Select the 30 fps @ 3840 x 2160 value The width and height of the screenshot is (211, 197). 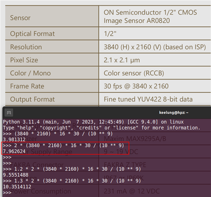136,86
